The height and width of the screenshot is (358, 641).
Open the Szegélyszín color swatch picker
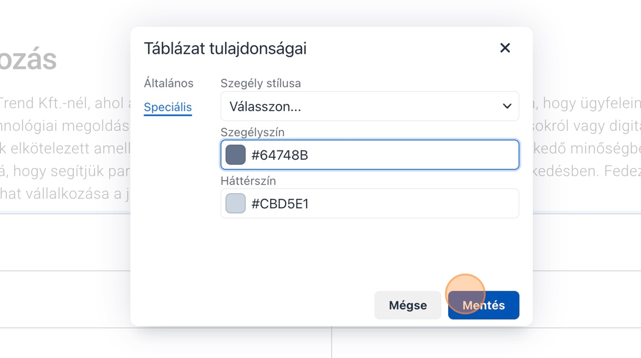[236, 155]
